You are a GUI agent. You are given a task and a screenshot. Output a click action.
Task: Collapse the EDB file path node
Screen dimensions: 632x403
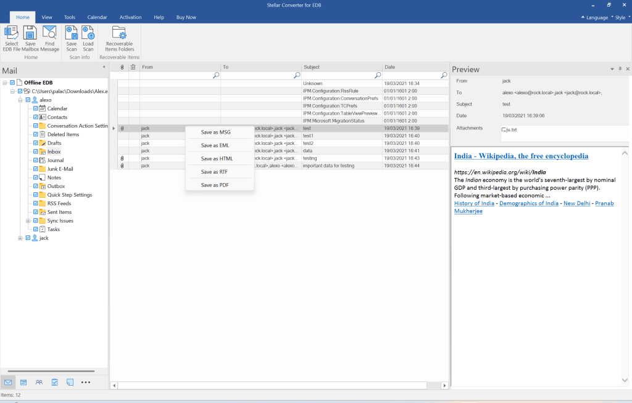pos(12,91)
